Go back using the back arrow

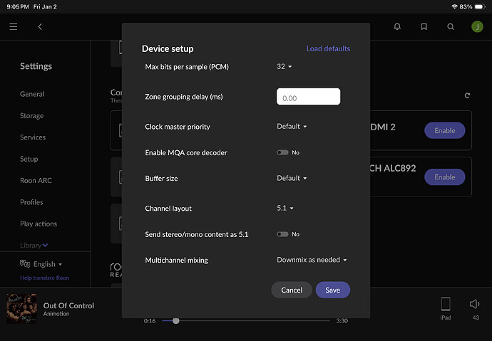click(40, 26)
